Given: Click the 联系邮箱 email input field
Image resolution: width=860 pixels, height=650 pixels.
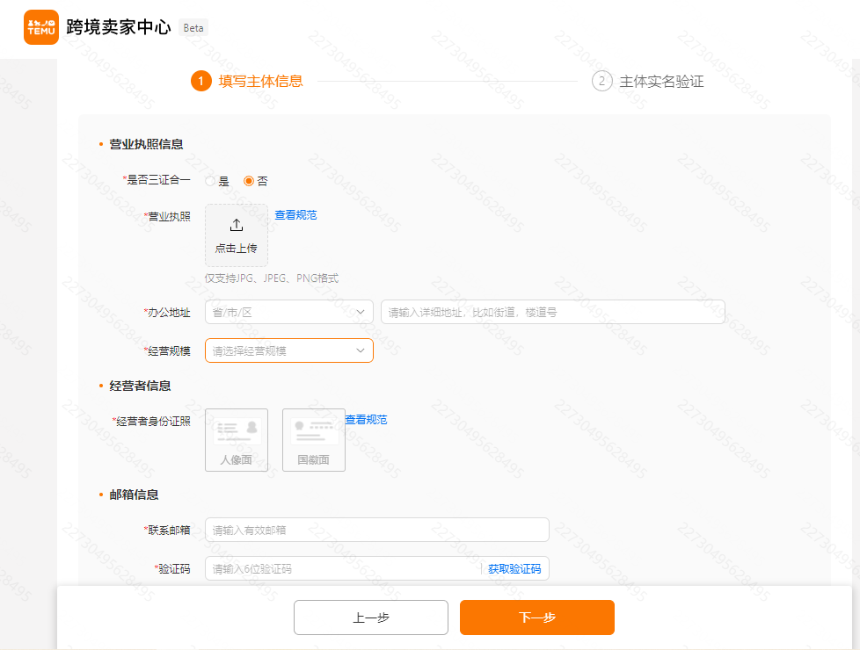Looking at the screenshot, I should (x=376, y=529).
